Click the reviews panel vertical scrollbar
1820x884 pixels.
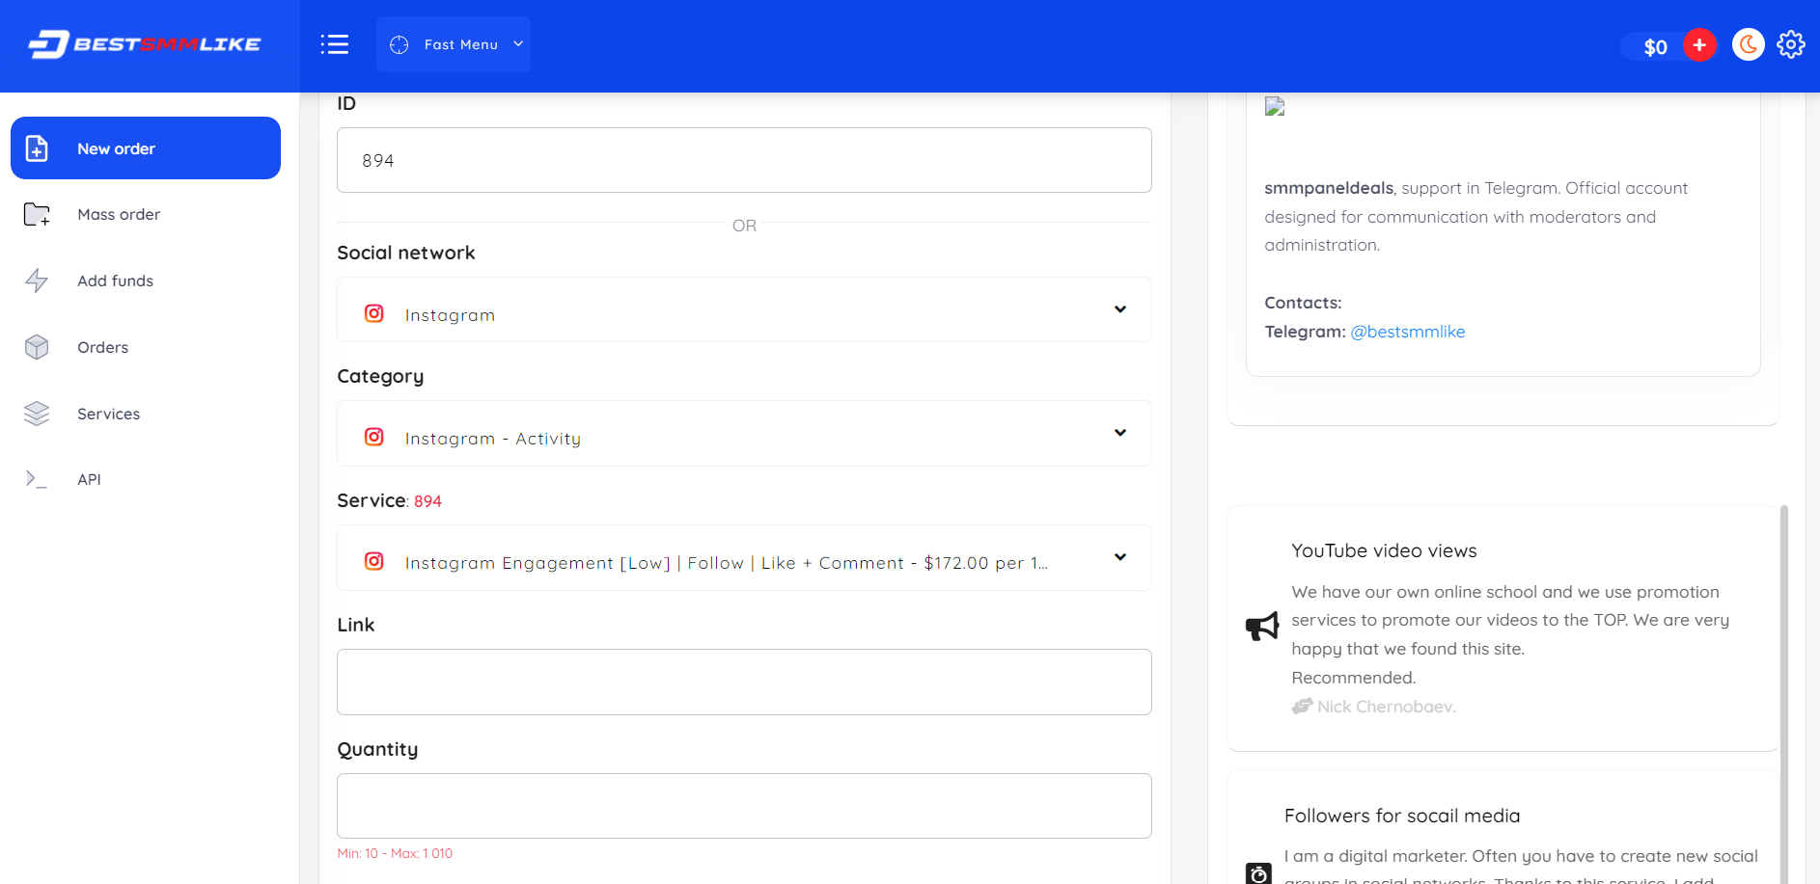(1784, 675)
